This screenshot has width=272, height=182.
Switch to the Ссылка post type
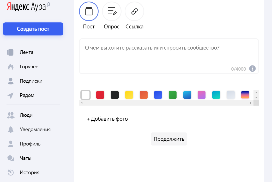click(x=134, y=11)
